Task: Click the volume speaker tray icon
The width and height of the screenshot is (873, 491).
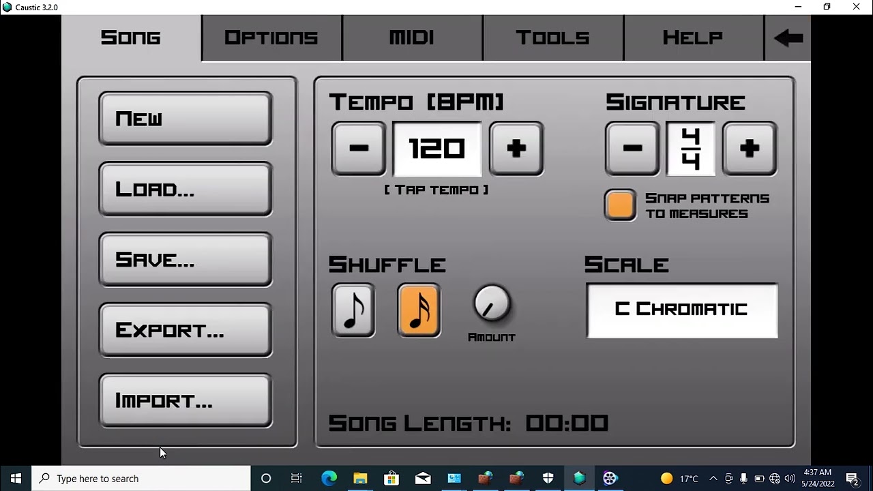Action: click(x=790, y=478)
